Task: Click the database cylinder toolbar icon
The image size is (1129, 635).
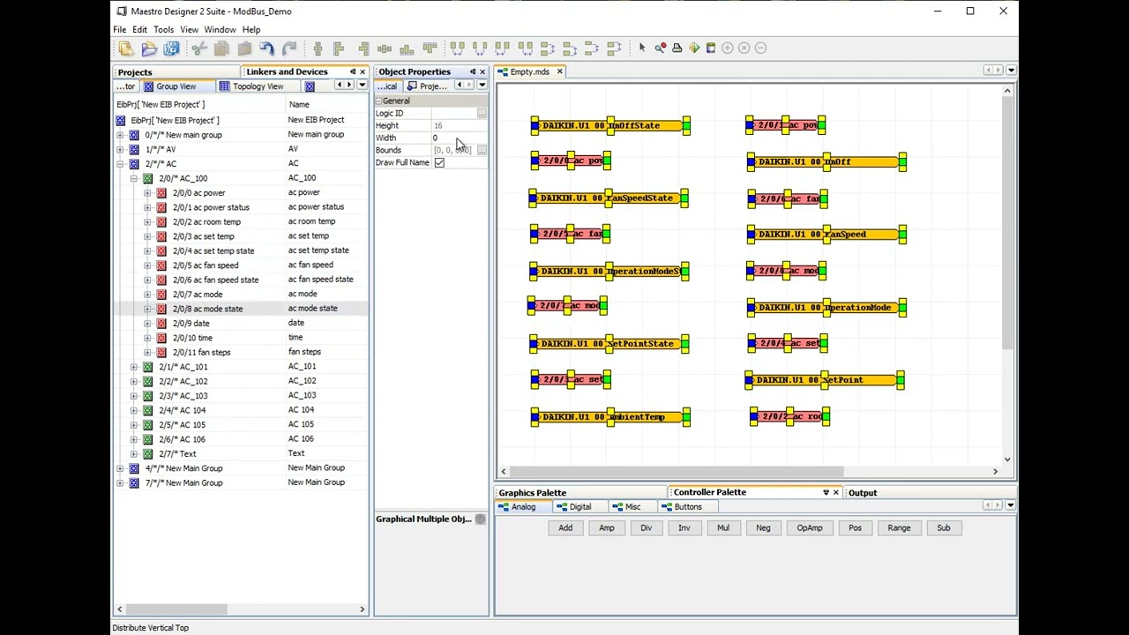Action: pos(711,48)
